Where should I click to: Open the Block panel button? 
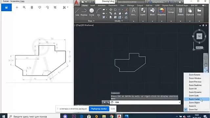[x=152, y=12]
